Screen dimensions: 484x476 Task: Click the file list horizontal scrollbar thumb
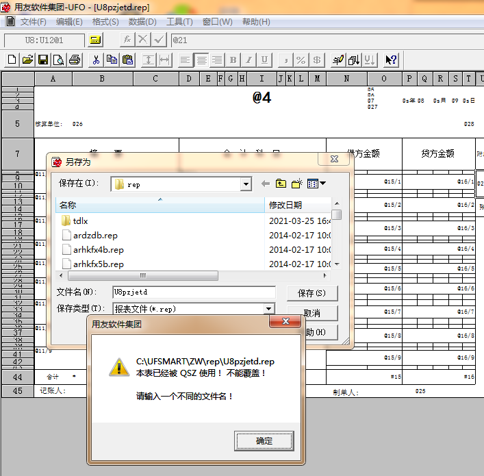coord(143,275)
